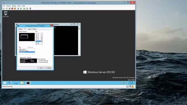Select the 5 x 12 font size
Viewport: 187px width, 105px height.
tap(38, 39)
